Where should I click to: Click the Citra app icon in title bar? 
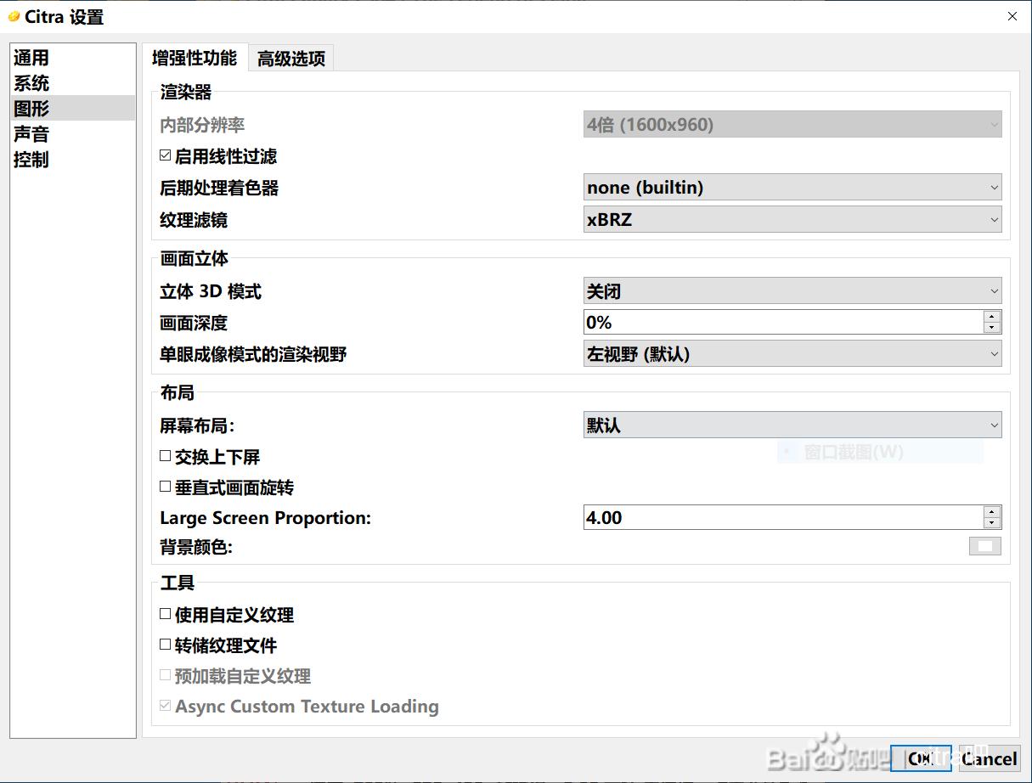pos(14,16)
